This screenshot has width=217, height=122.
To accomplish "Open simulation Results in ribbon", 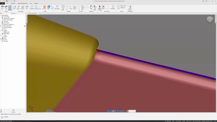I will [x=75, y=7].
